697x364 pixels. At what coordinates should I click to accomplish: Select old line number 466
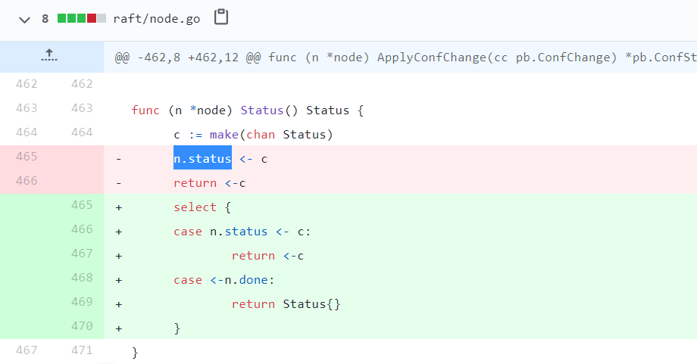tap(27, 181)
